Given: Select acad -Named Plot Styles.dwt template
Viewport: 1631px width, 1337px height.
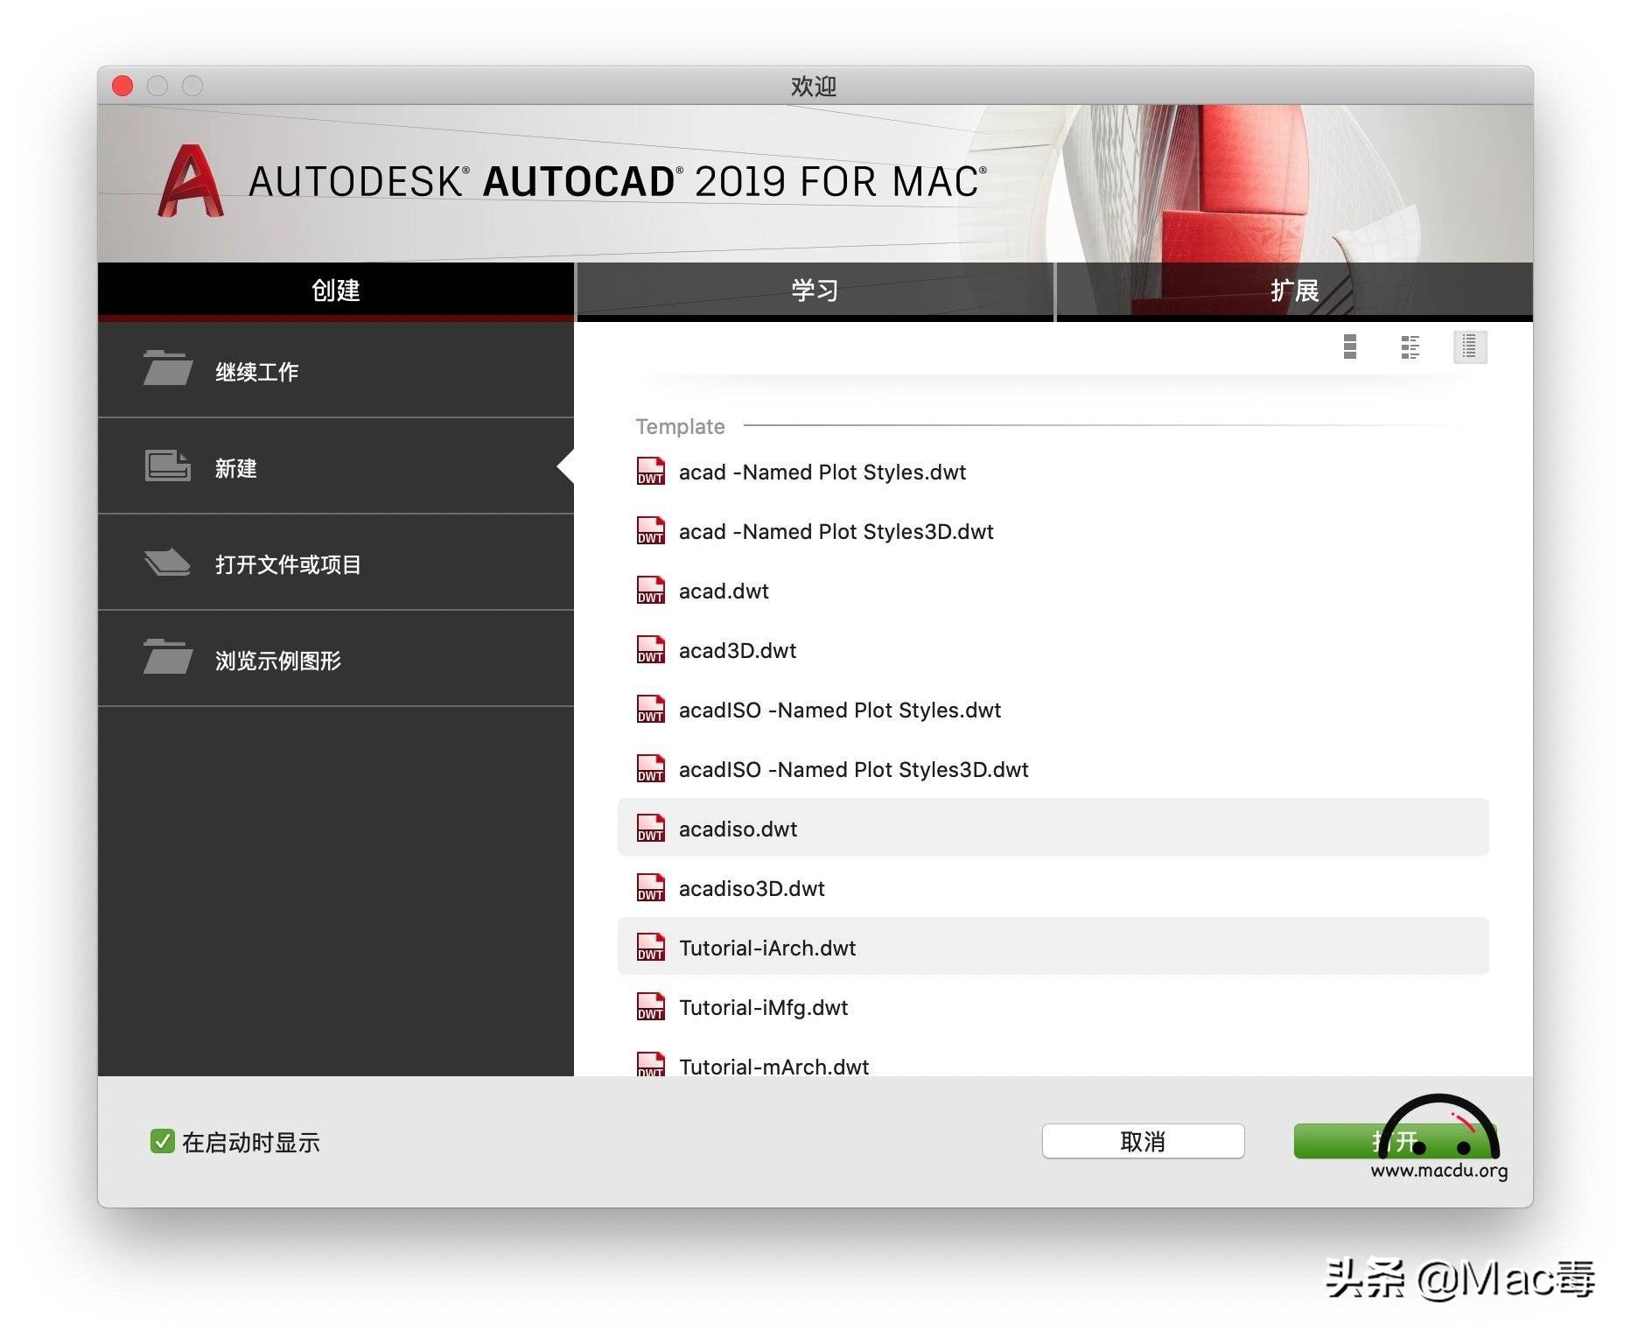Looking at the screenshot, I should pos(822,472).
